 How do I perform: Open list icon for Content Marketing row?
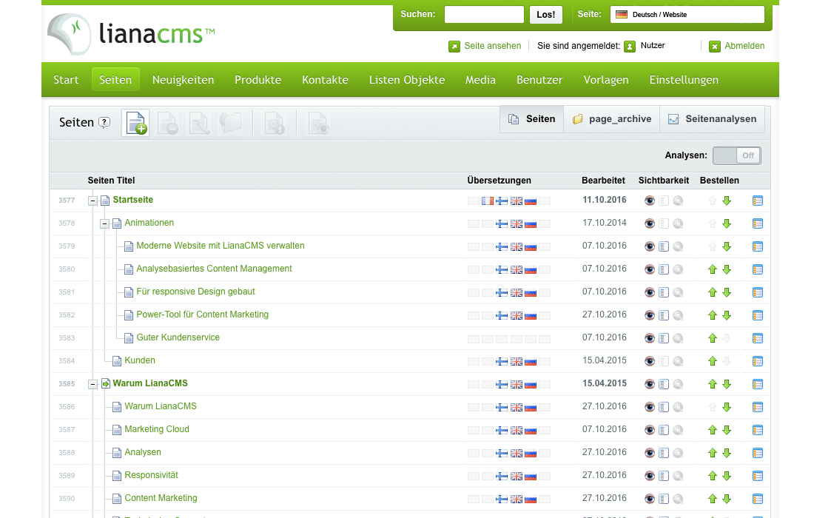(x=758, y=498)
